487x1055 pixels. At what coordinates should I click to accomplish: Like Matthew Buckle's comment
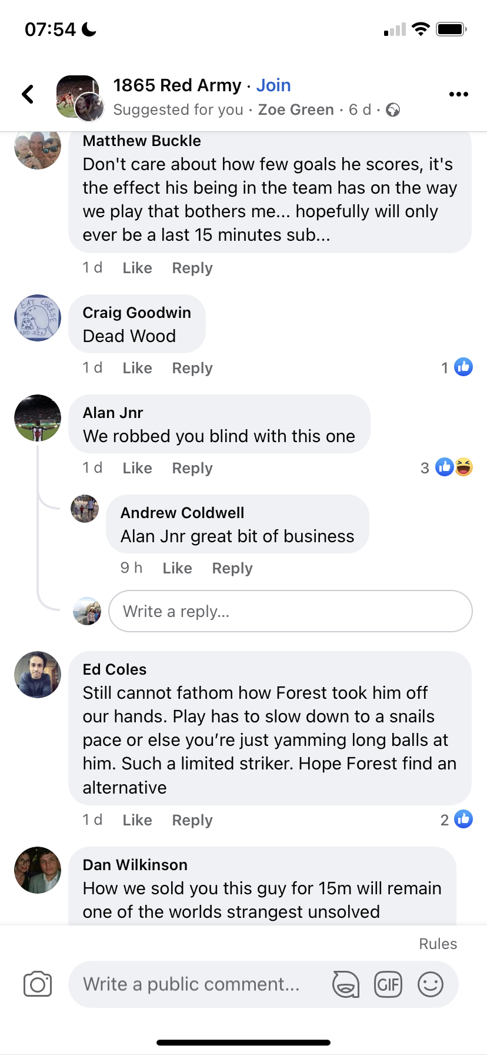point(137,268)
